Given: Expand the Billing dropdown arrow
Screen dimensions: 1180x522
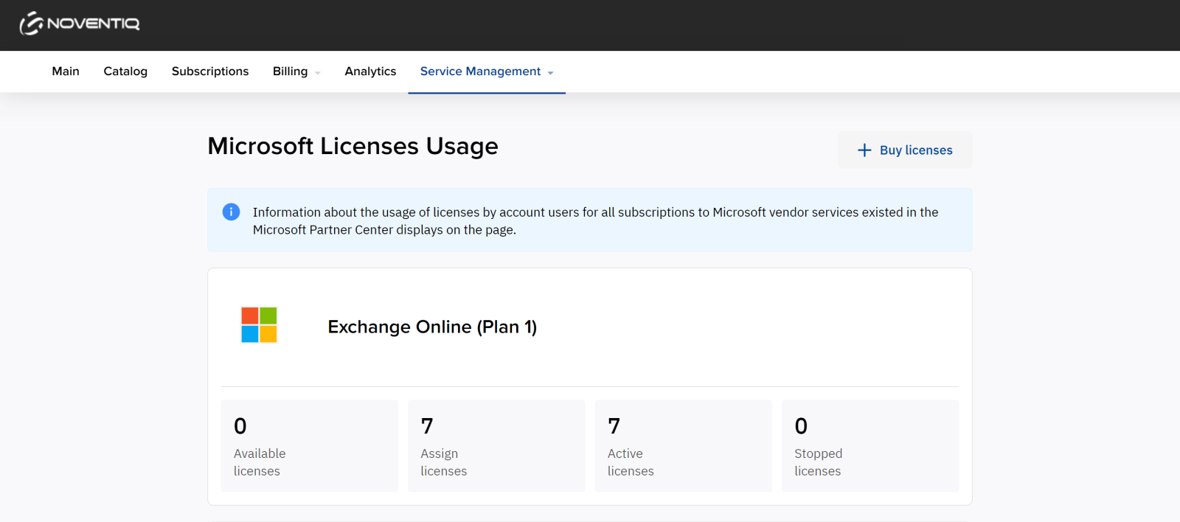Looking at the screenshot, I should (x=318, y=73).
